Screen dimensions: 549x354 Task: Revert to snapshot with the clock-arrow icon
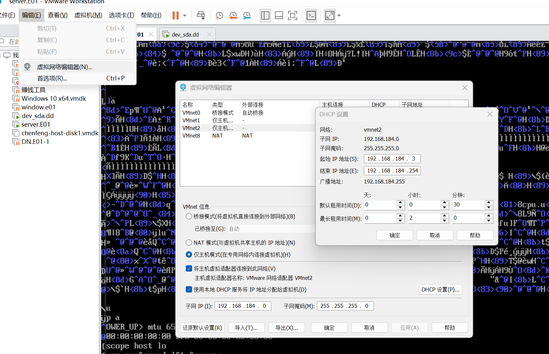233,15
